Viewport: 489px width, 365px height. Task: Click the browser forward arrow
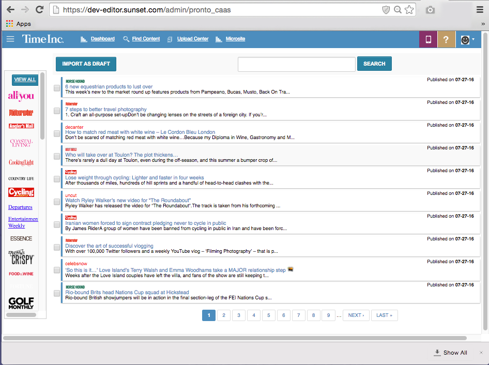25,10
